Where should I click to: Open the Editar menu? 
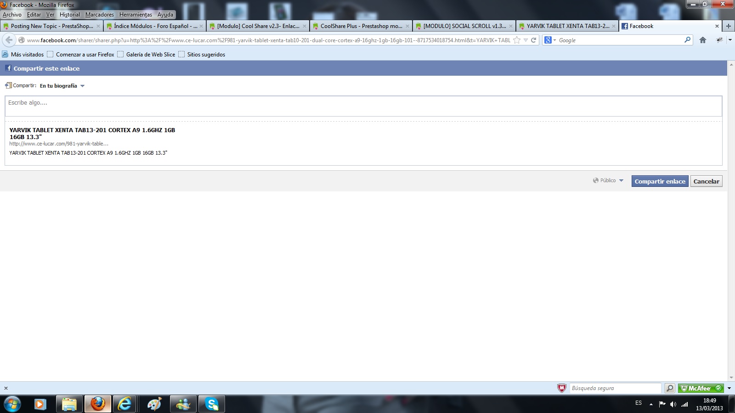[34, 15]
